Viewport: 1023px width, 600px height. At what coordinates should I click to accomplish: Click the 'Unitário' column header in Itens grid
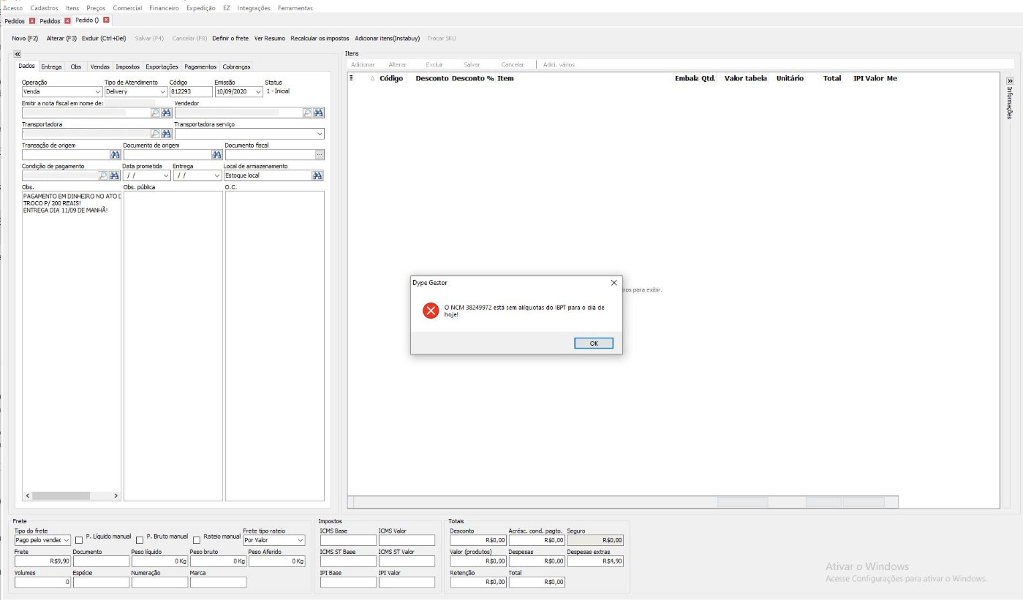[x=790, y=78]
